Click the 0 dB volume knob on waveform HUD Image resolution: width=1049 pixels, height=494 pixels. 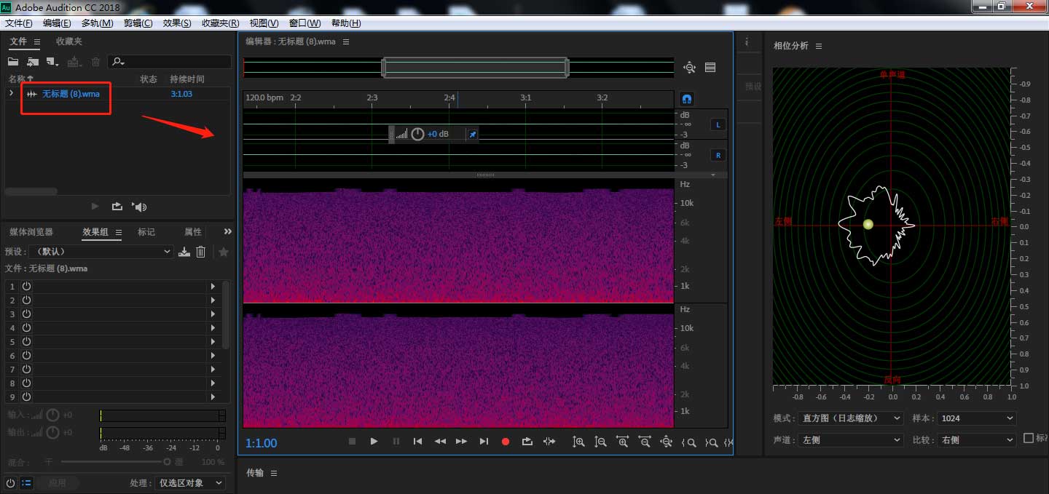point(417,134)
